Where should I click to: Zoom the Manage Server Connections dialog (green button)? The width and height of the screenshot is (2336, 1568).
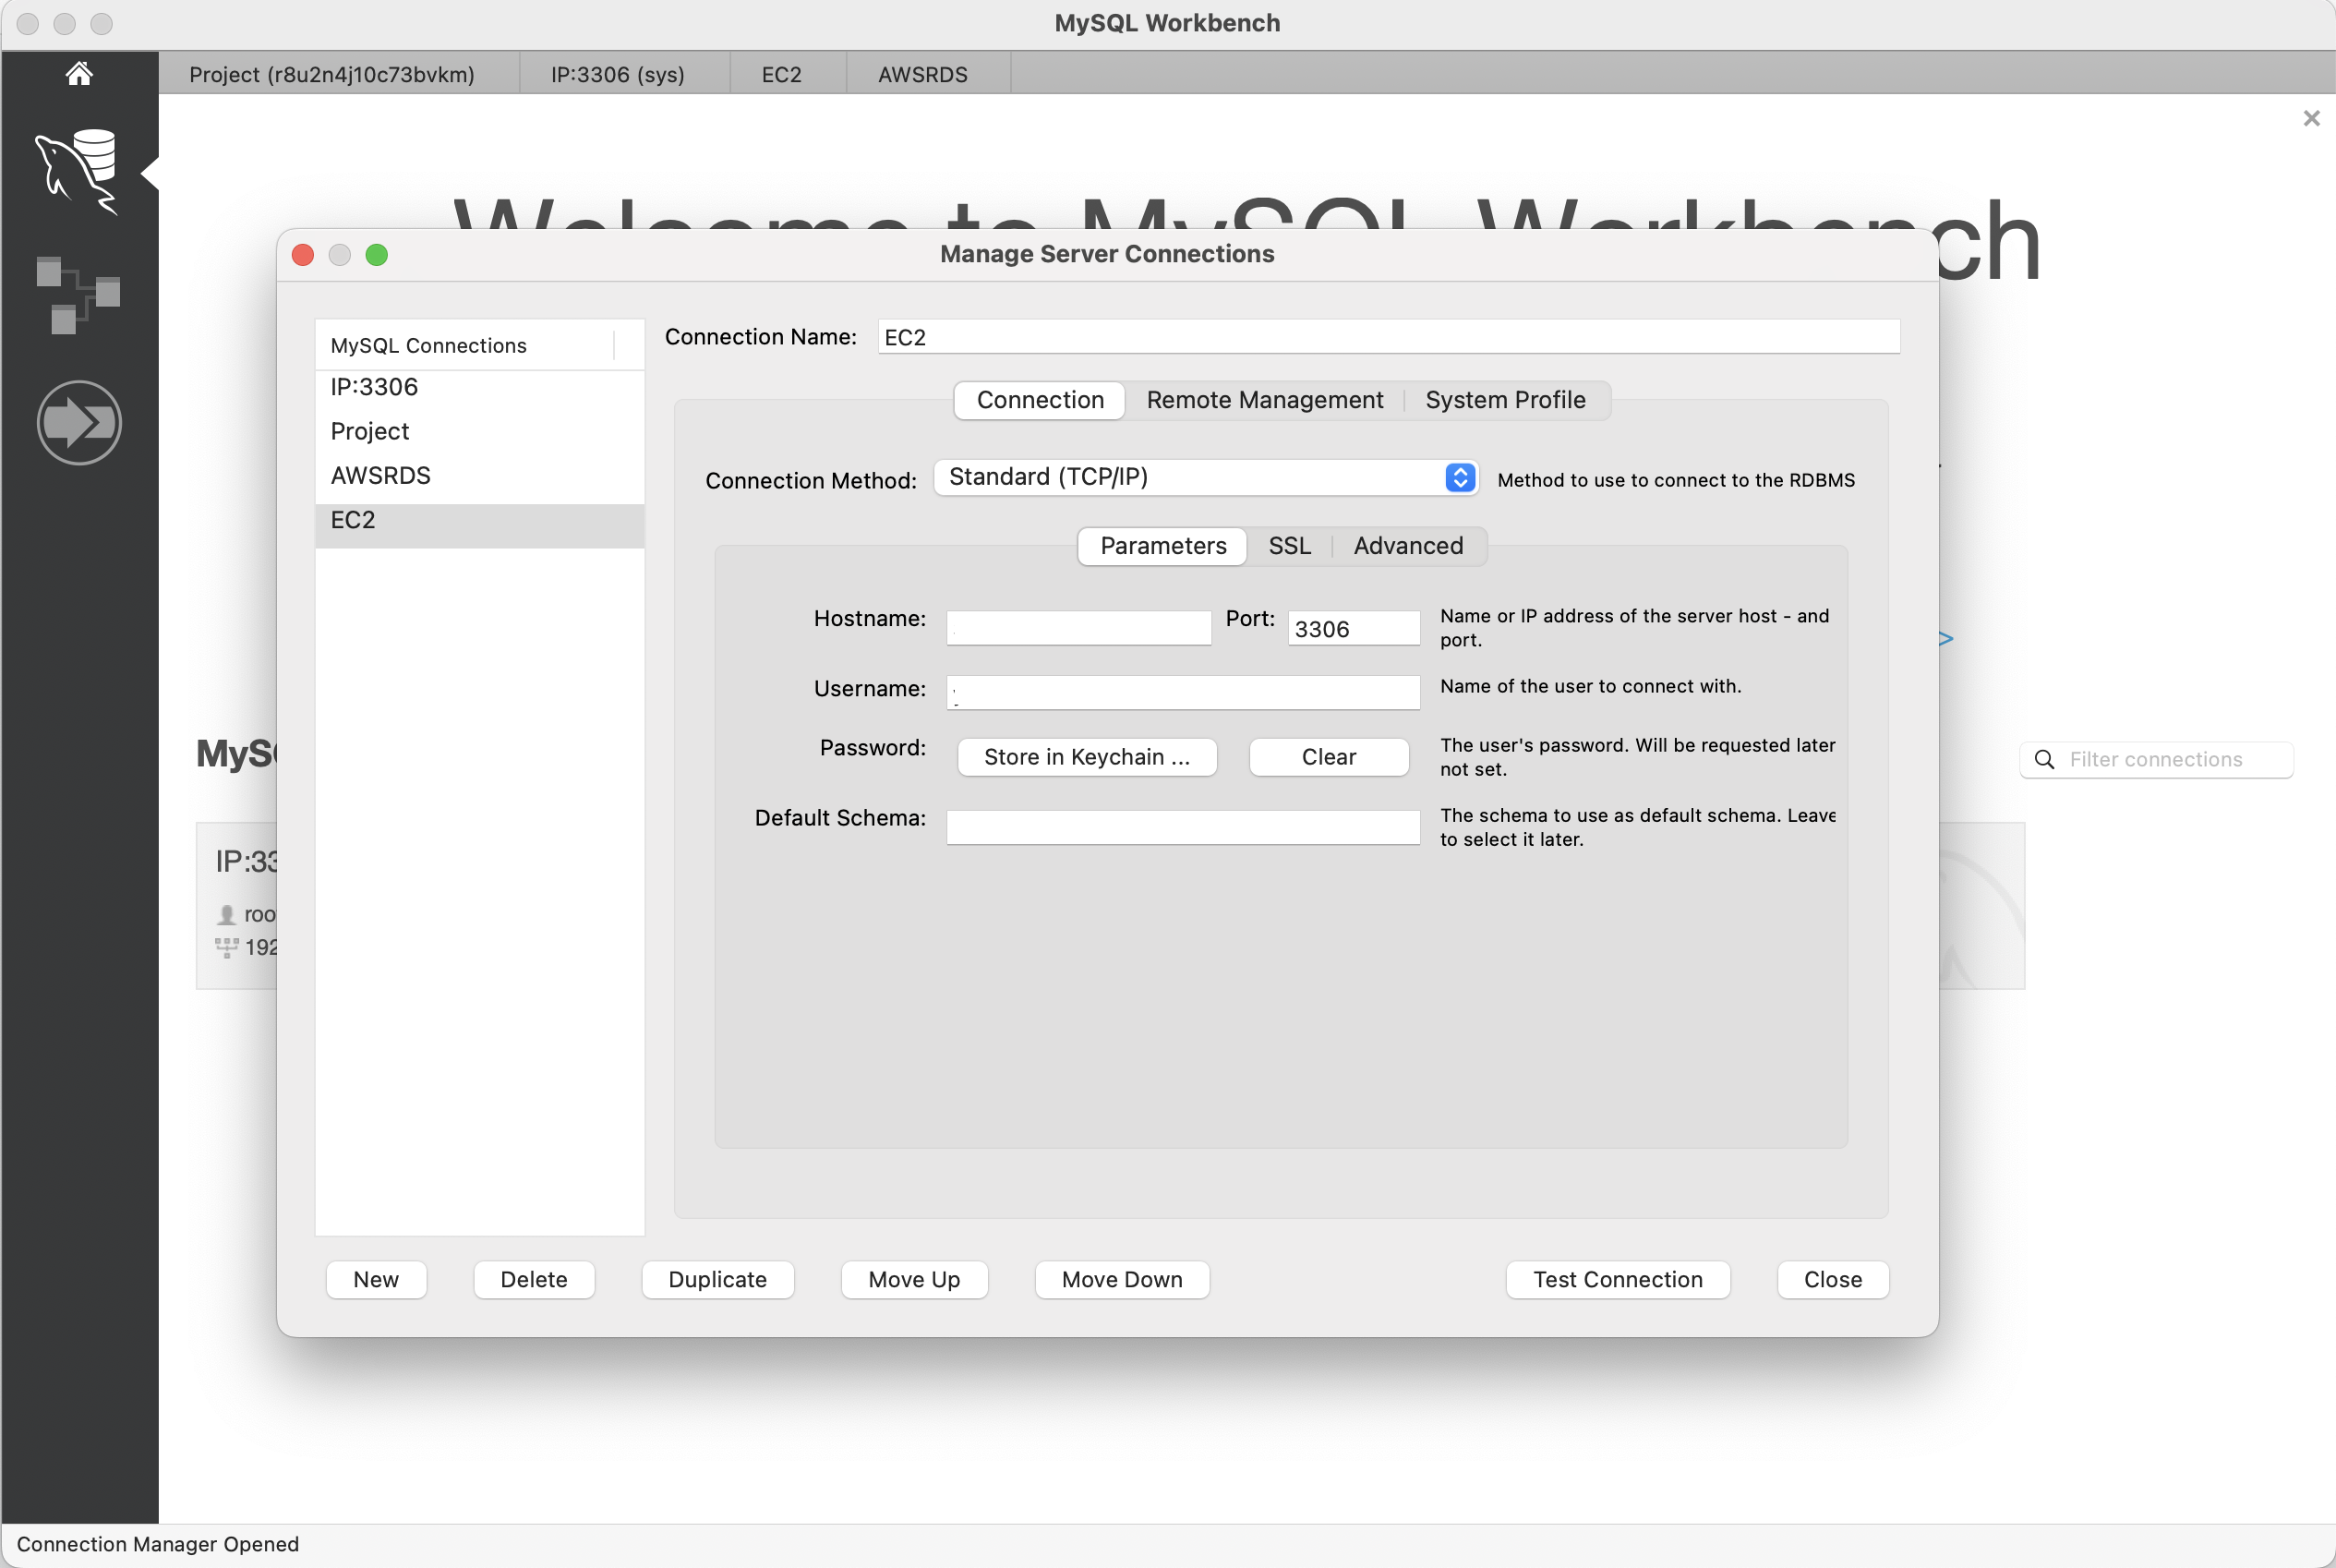click(x=377, y=255)
